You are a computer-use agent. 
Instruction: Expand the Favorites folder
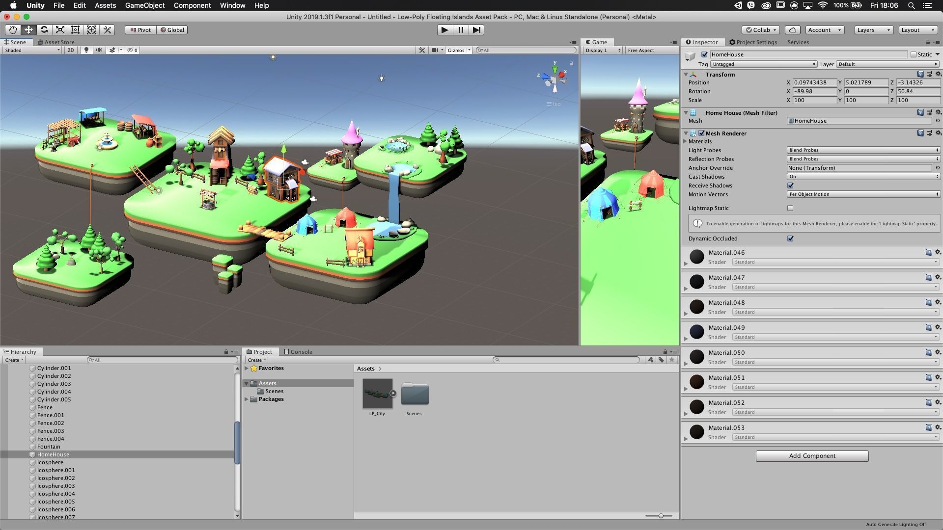coord(247,368)
